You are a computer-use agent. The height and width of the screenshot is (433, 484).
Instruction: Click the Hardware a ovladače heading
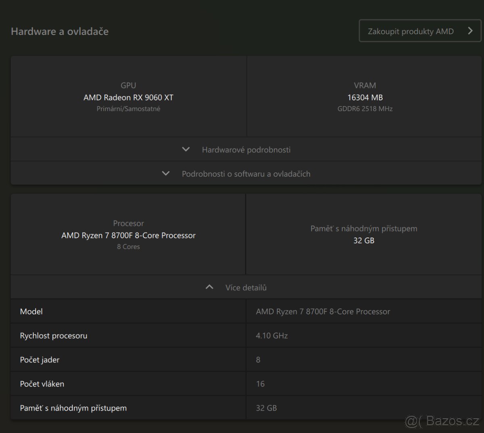tap(60, 31)
